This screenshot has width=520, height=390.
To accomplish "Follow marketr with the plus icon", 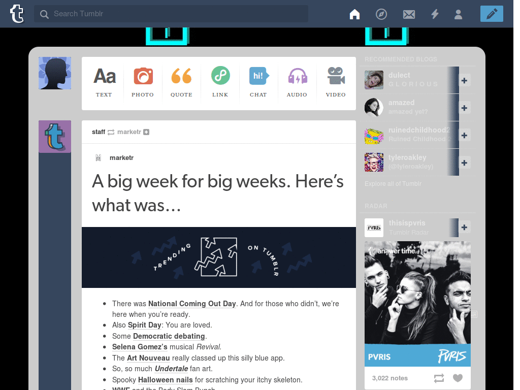I will click(x=146, y=132).
